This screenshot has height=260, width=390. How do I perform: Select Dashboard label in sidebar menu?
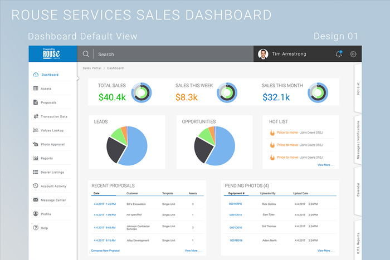50,75
